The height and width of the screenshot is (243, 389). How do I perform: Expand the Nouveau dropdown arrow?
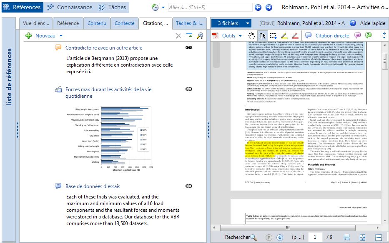[61, 36]
